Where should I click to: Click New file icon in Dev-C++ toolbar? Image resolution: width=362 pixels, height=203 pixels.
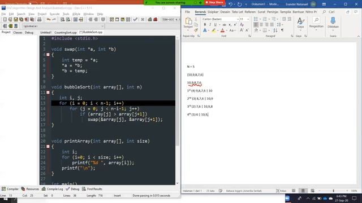(5, 20)
